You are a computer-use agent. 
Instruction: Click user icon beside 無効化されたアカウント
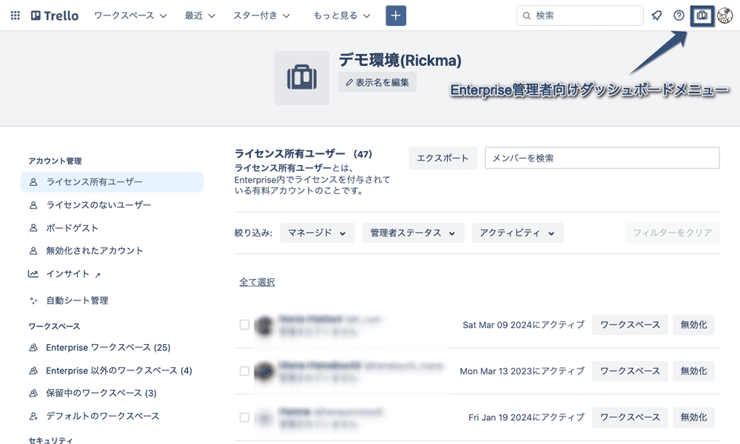pos(33,251)
